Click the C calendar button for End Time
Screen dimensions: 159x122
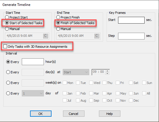(97, 36)
